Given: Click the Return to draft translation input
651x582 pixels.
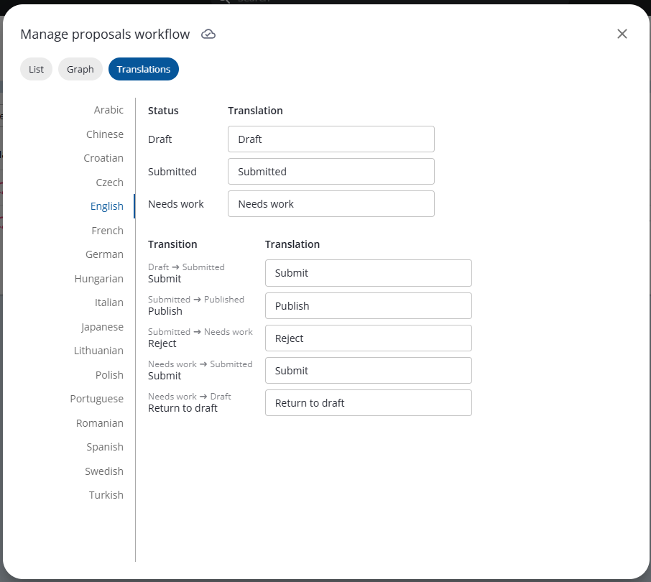Looking at the screenshot, I should tap(368, 403).
